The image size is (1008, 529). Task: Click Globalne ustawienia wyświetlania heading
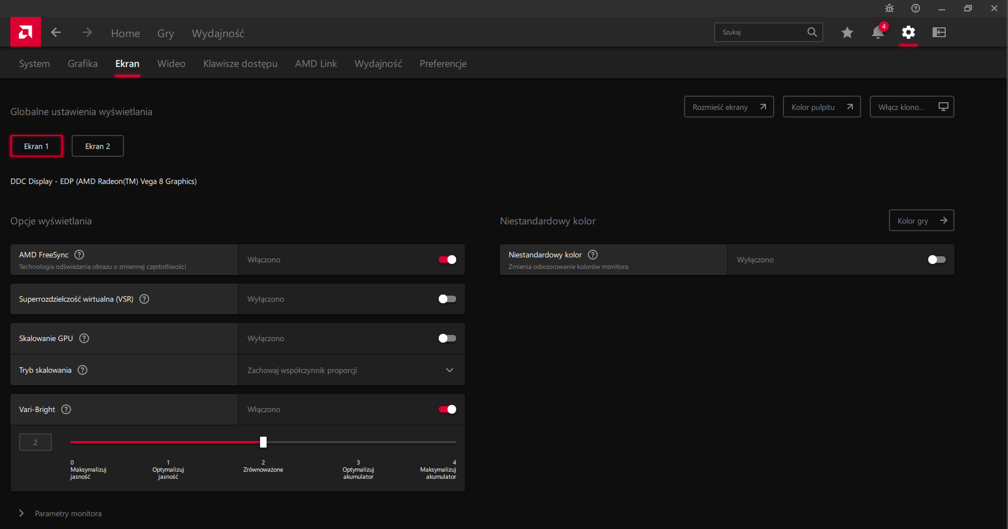click(x=81, y=111)
